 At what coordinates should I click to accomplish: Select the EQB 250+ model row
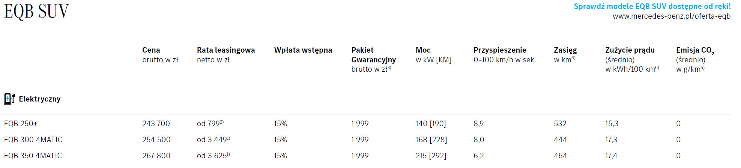pyautogui.click(x=21, y=124)
